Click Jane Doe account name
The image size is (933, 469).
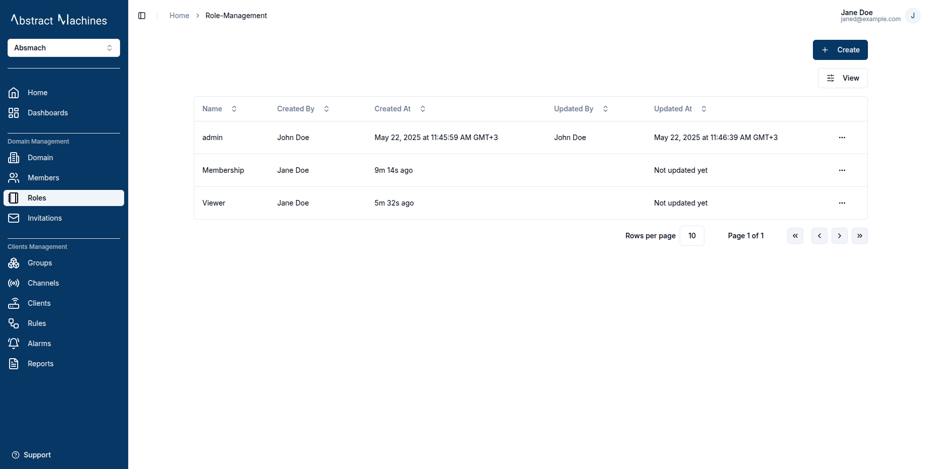point(857,12)
